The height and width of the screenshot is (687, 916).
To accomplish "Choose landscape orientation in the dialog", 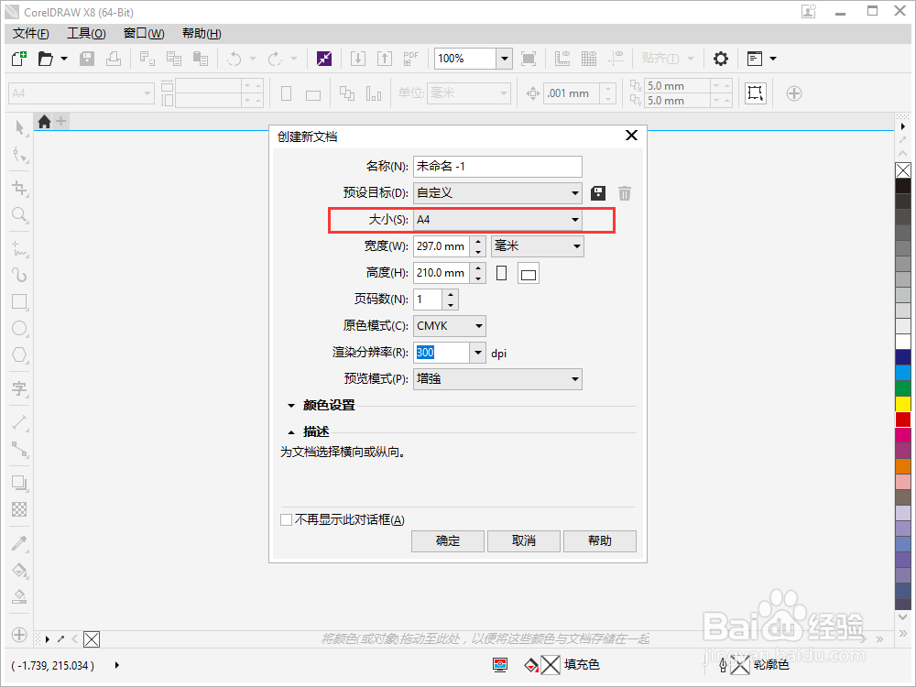I will point(529,273).
